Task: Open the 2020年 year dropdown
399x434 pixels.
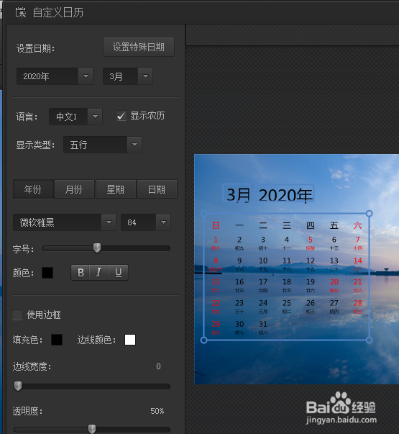Action: click(55, 76)
